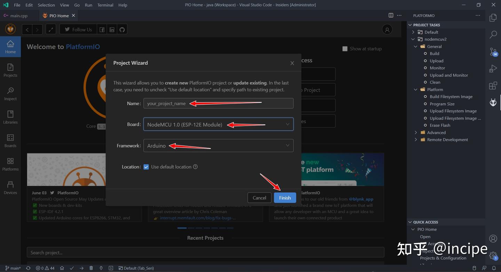The width and height of the screenshot is (501, 272).
Task: Open the Libraries section in PIO Home
Action: point(10,117)
